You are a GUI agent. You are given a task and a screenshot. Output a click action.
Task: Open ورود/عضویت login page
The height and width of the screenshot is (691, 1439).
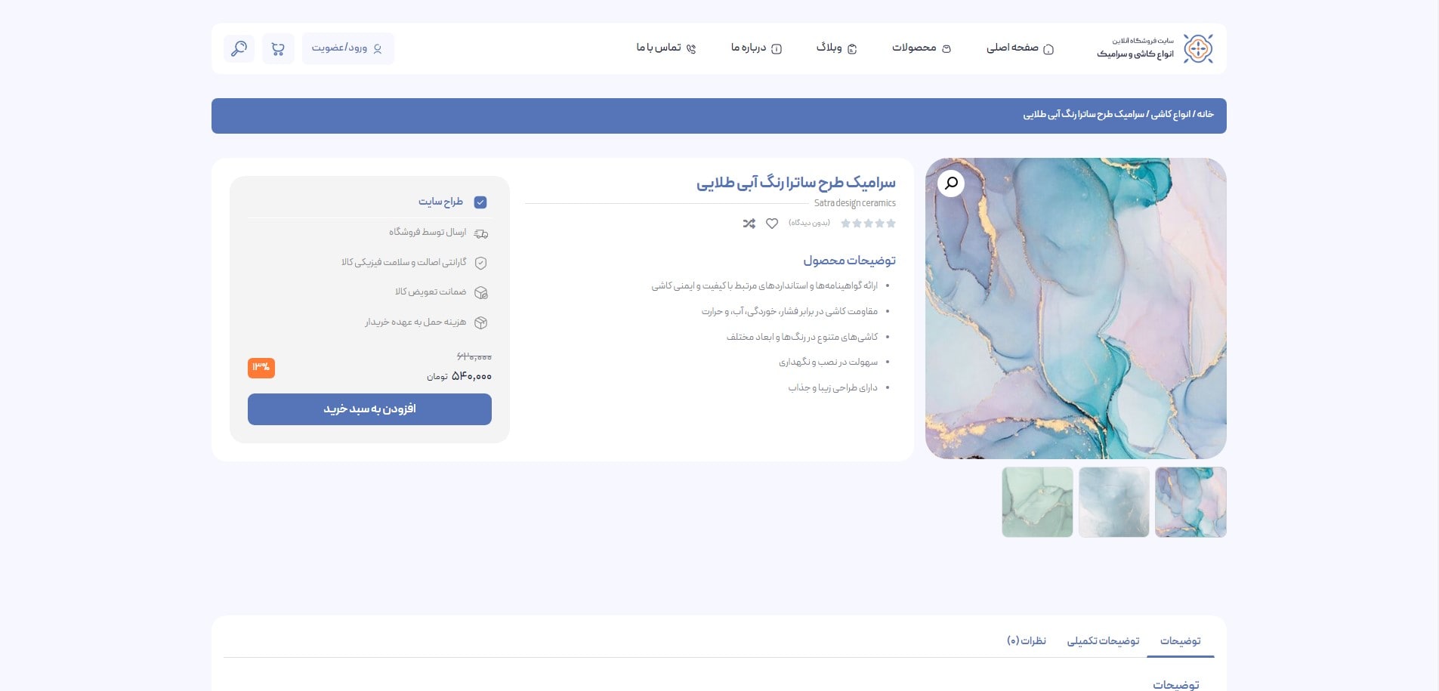(x=348, y=48)
